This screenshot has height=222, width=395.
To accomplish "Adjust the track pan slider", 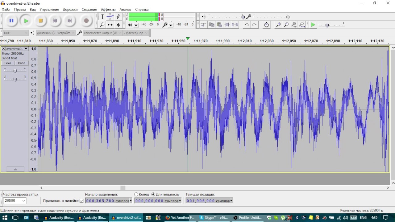I will coord(15,79).
